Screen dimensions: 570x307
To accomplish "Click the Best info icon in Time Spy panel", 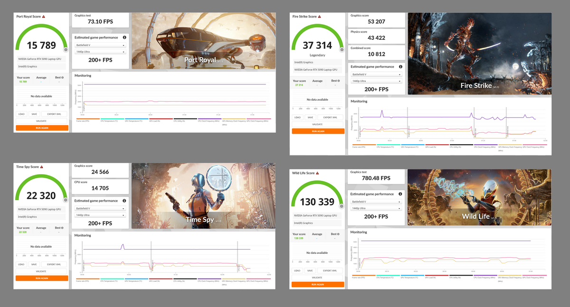I will tap(62, 228).
